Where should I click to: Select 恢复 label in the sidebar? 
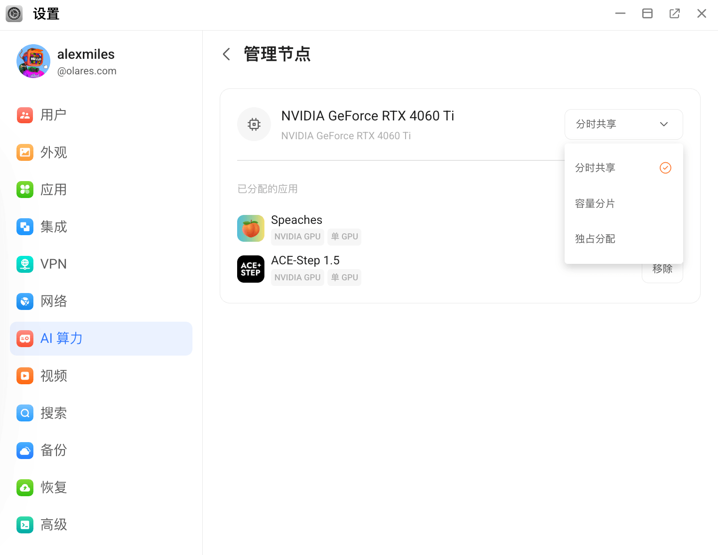pyautogui.click(x=54, y=487)
